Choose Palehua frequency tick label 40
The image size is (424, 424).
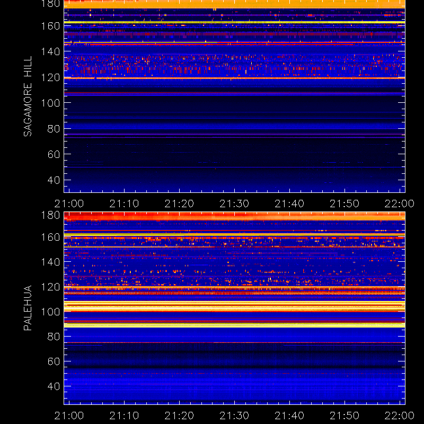pyautogui.click(x=54, y=386)
